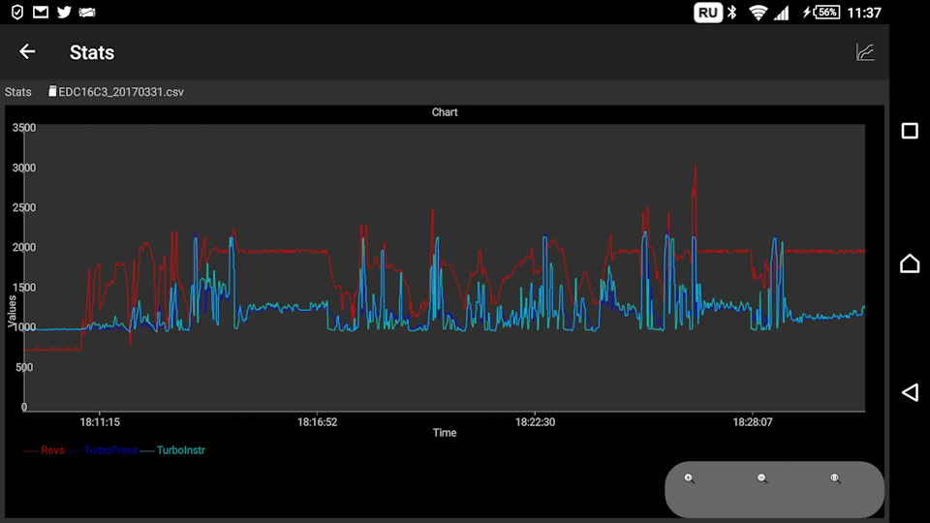Tap the cellular signal icon
The image size is (930, 523).
[782, 13]
